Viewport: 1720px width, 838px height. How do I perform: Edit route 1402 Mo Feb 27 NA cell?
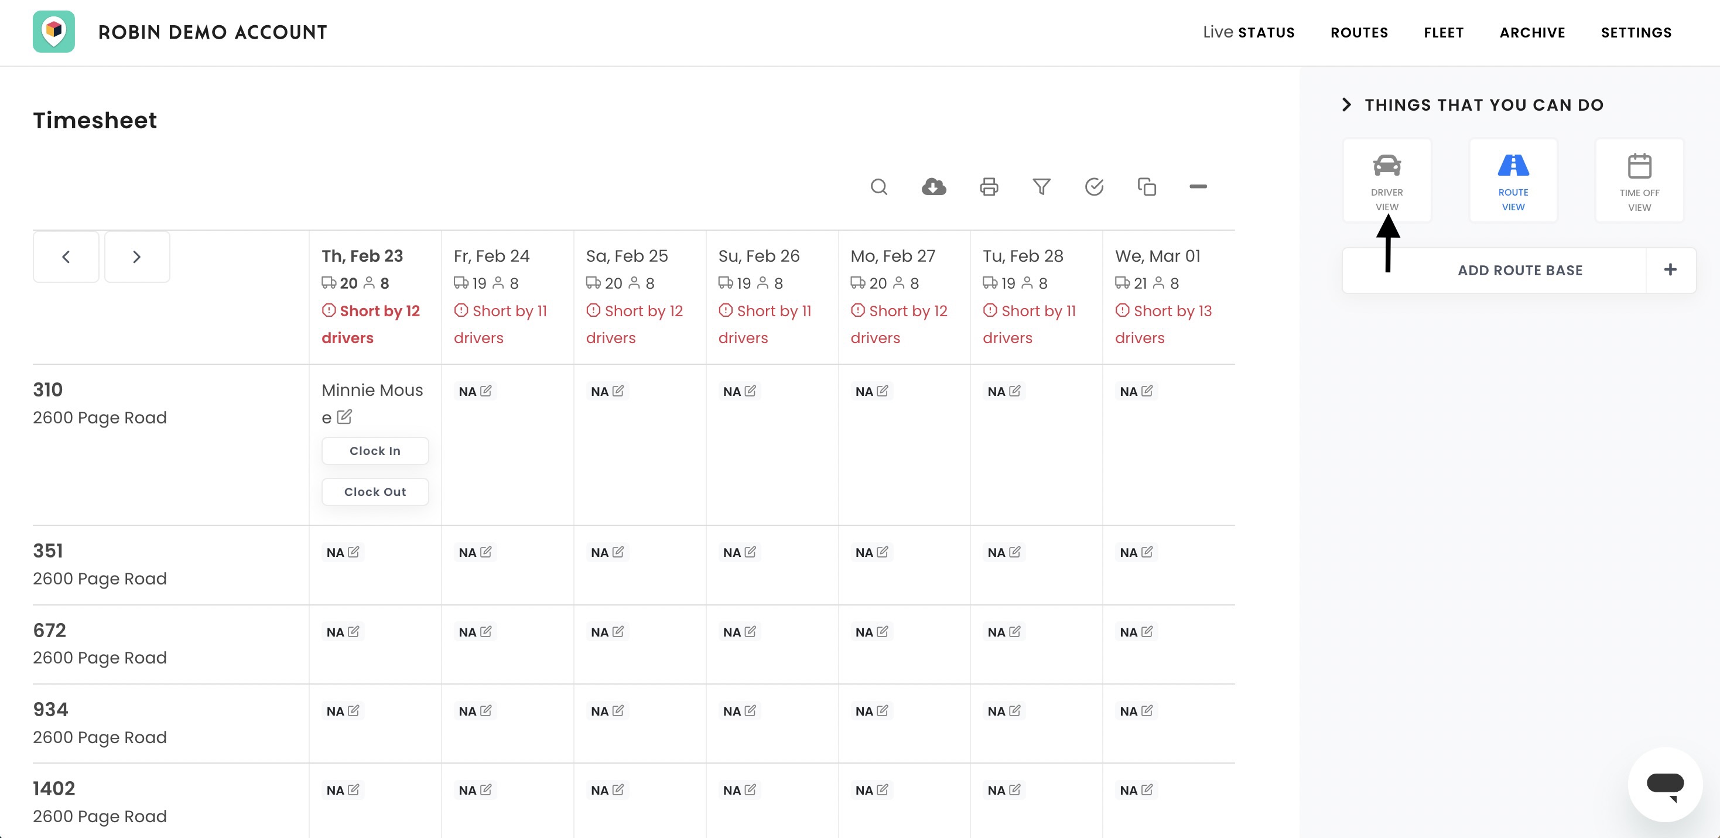pyautogui.click(x=872, y=790)
